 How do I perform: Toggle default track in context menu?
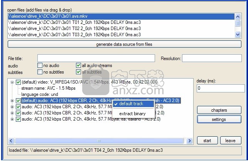click(133, 104)
